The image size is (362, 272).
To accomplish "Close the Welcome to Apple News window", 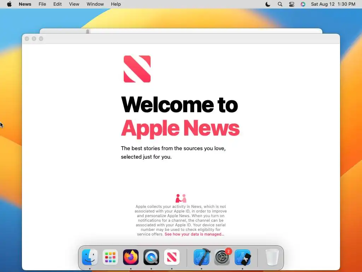I will point(27,39).
